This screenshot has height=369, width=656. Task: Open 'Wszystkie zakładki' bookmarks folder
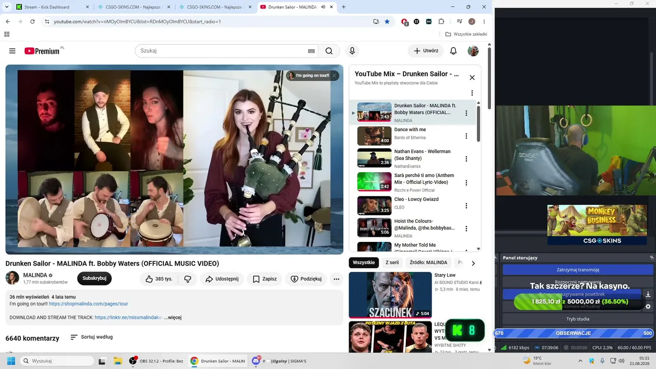click(466, 34)
